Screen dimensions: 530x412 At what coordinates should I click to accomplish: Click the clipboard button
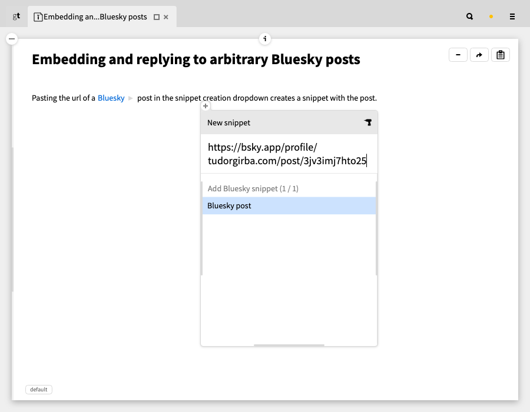tap(501, 55)
